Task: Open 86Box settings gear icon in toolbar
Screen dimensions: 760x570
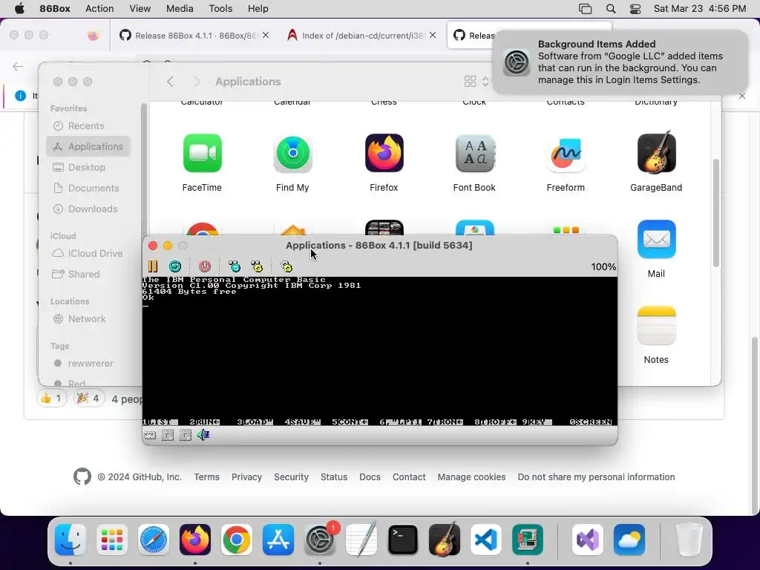Action: pyautogui.click(x=286, y=266)
